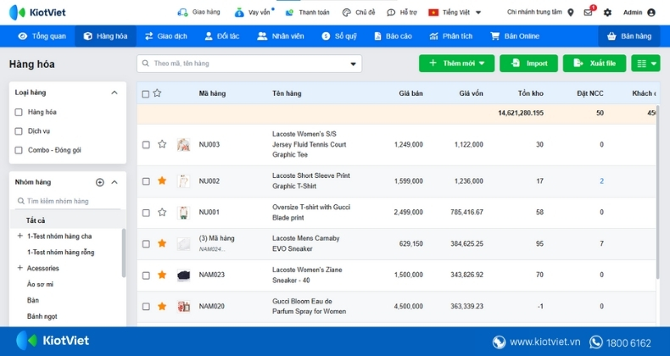This screenshot has height=356, width=670.
Task: Toggle the select-all checkbox in table header
Action: (x=145, y=94)
